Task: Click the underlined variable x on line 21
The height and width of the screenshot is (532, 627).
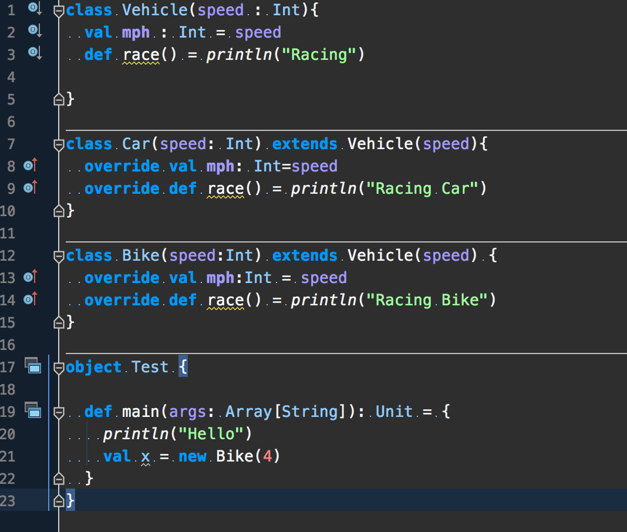Action: (x=146, y=456)
